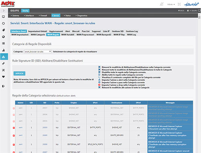This screenshot has height=153, width=201.
Task: Click icon to Abilita tutte le regole
Action: point(99,74)
